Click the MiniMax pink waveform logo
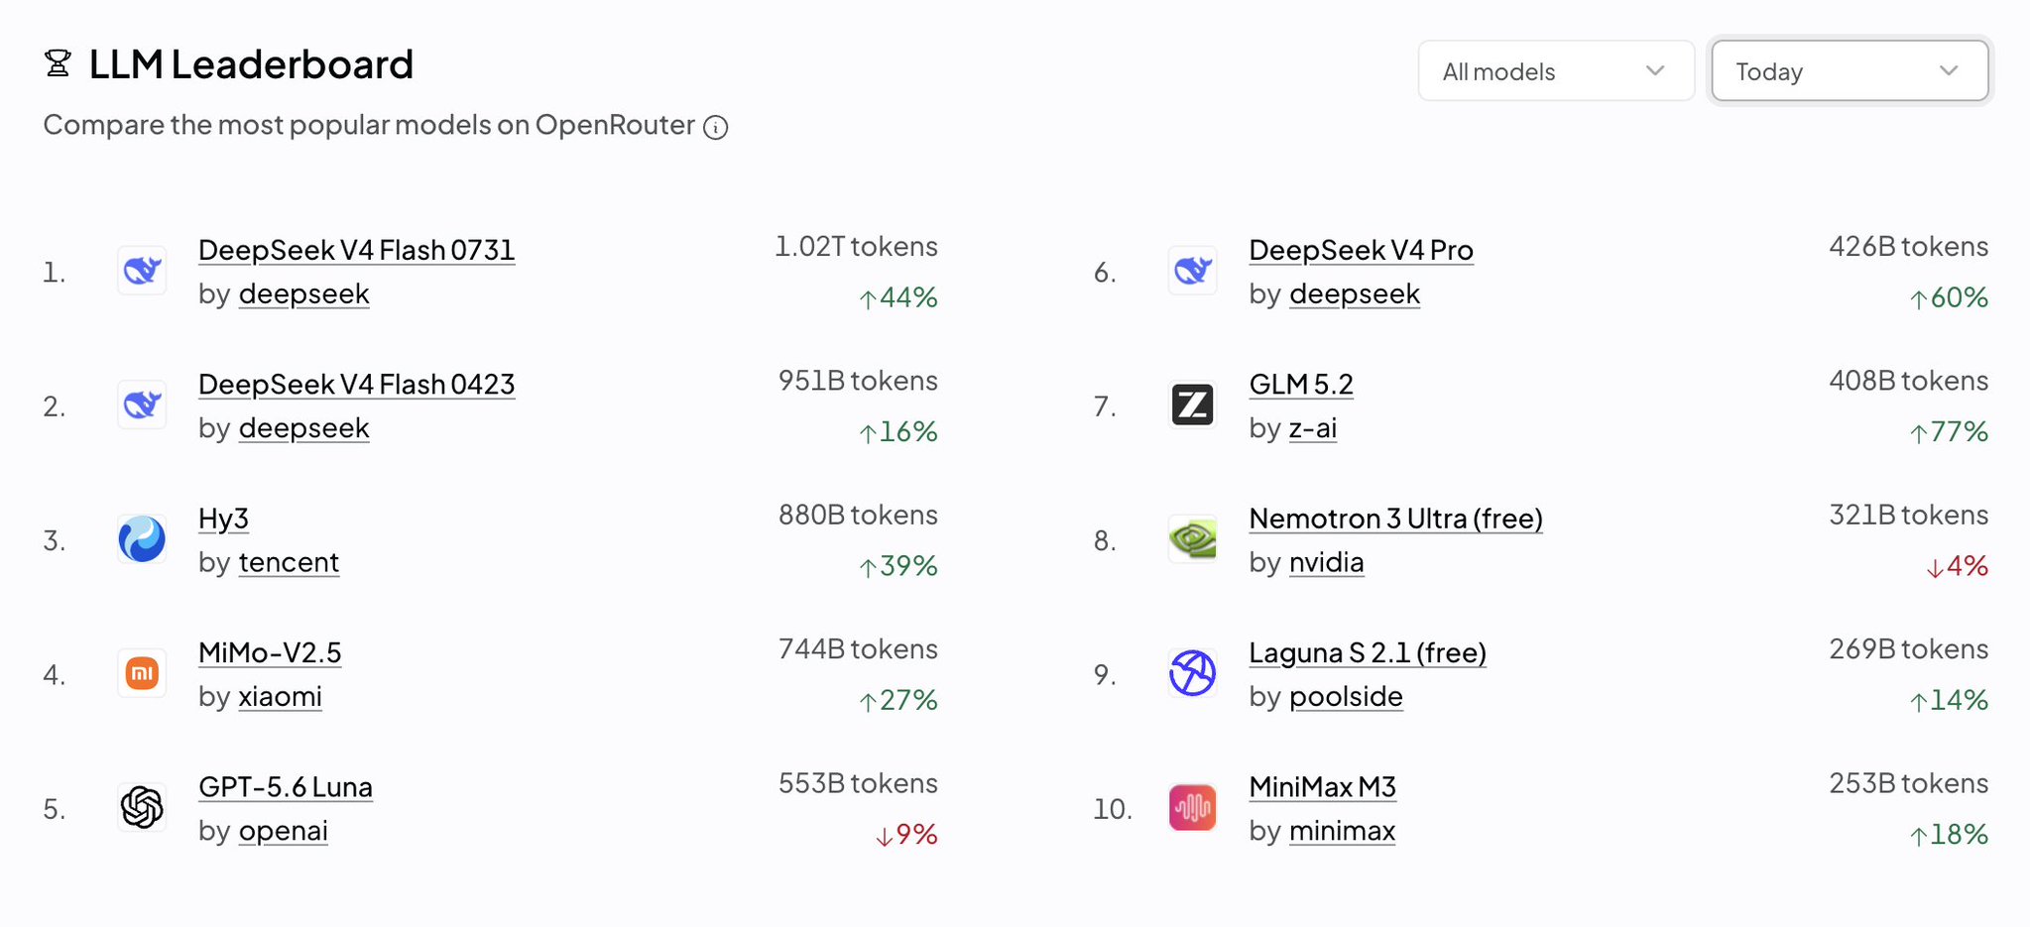This screenshot has height=927, width=2030. 1192,807
